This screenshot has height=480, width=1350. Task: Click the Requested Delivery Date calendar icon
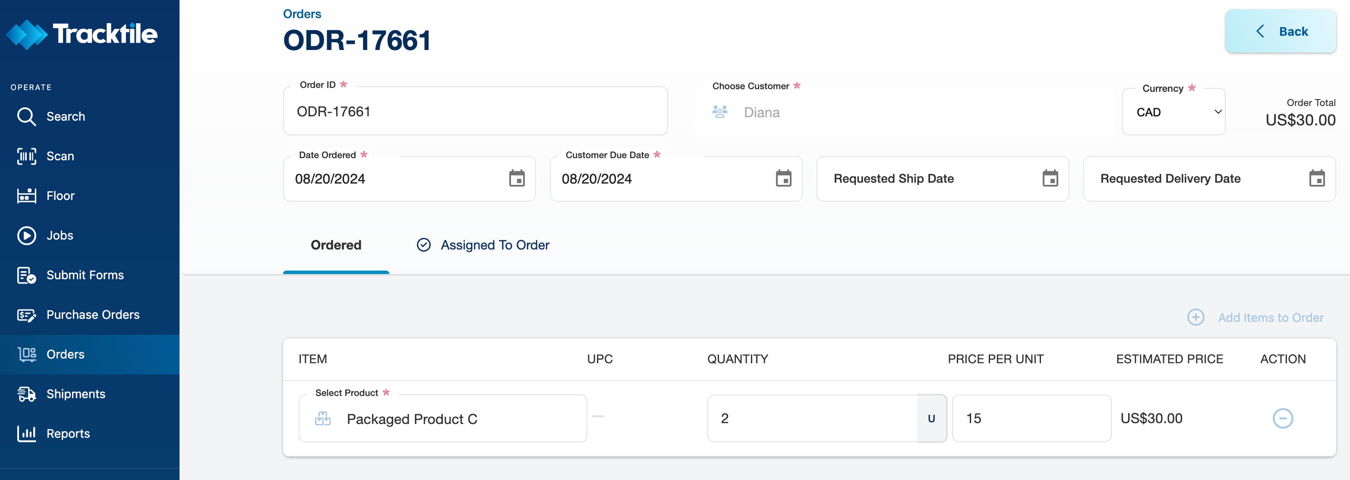click(1316, 178)
